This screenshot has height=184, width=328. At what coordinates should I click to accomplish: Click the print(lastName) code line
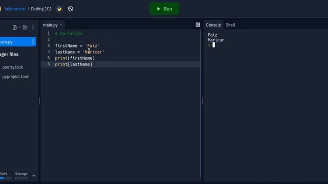(74, 64)
